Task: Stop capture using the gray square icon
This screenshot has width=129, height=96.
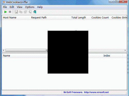Action: coord(10,12)
